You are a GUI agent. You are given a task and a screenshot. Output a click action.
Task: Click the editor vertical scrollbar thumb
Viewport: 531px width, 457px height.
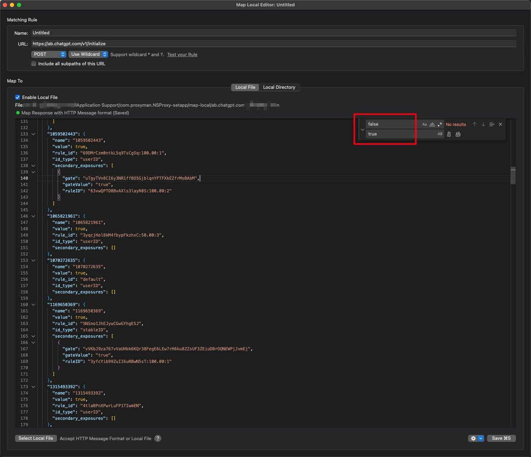(513, 175)
